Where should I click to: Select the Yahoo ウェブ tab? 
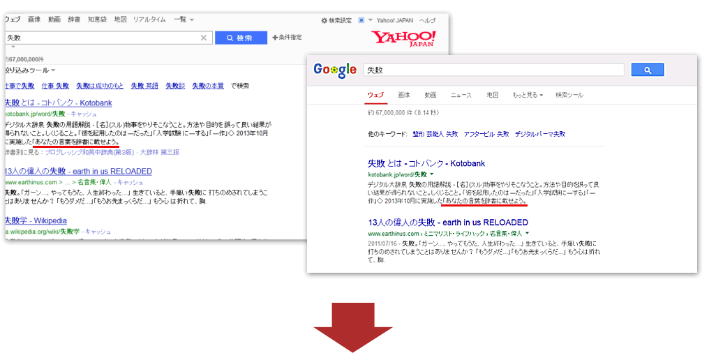click(12, 20)
